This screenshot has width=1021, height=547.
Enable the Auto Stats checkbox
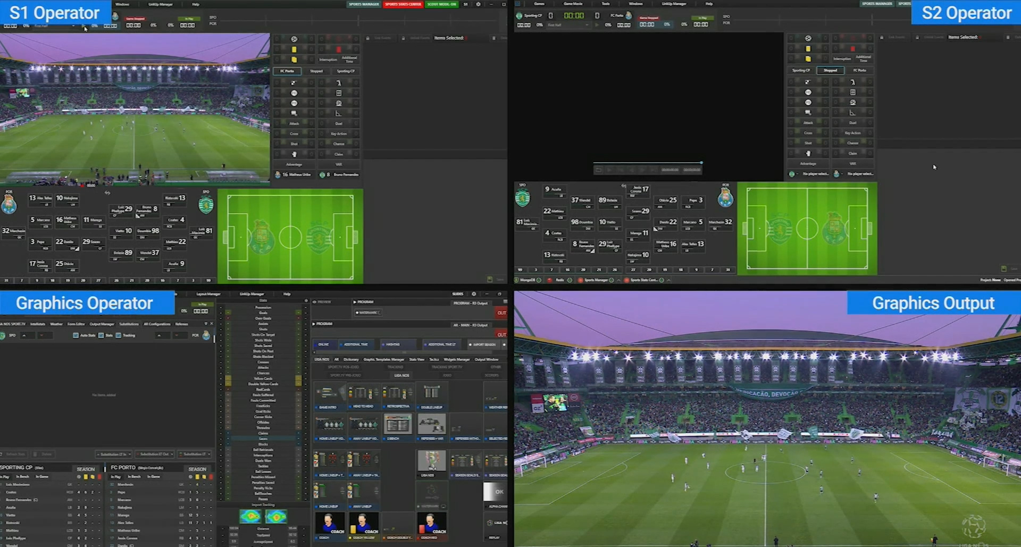[x=76, y=335]
